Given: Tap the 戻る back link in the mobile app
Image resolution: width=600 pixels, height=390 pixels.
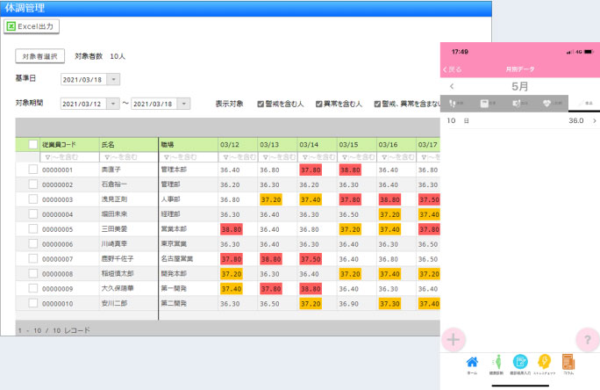Looking at the screenshot, I should click(451, 69).
